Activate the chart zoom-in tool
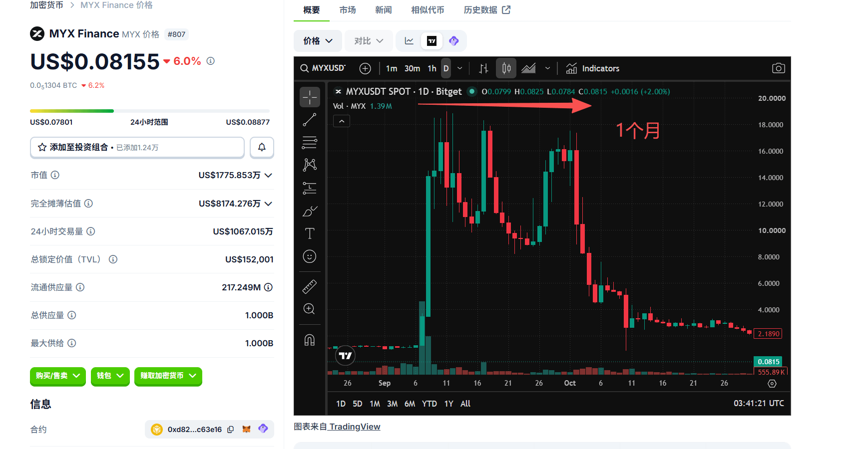Screen dimensions: 860x449 (310, 309)
